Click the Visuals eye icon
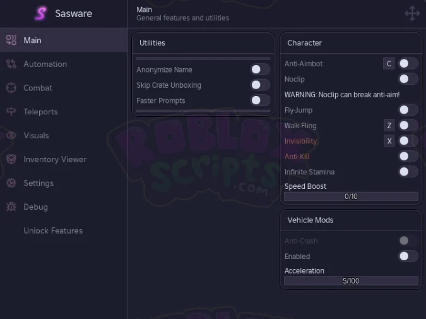 click(11, 135)
